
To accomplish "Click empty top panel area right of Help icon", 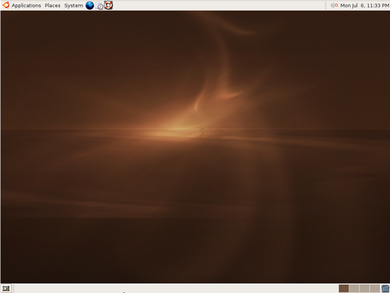I will (x=219, y=5).
